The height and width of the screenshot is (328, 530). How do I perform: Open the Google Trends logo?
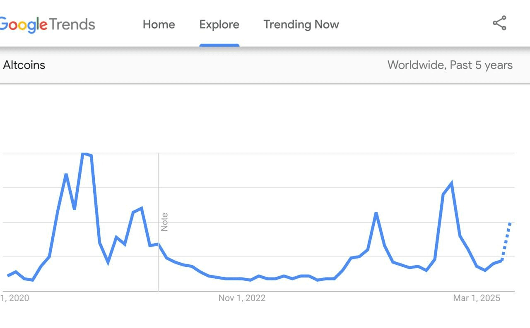[47, 24]
